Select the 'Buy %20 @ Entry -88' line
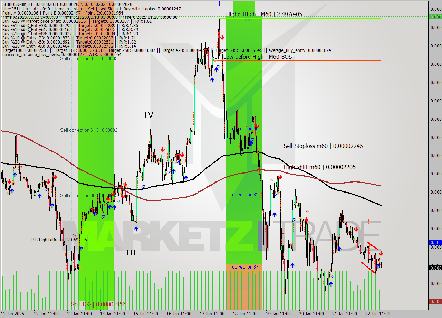Screen dimensions: 442x318 click(x=69, y=46)
